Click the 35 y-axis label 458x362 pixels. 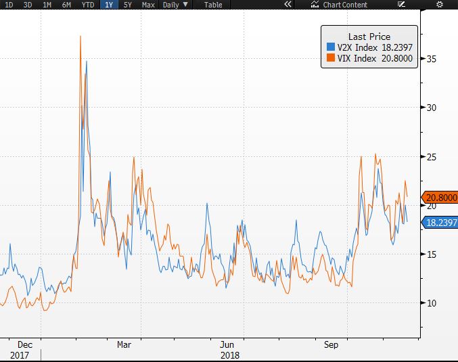pyautogui.click(x=432, y=59)
